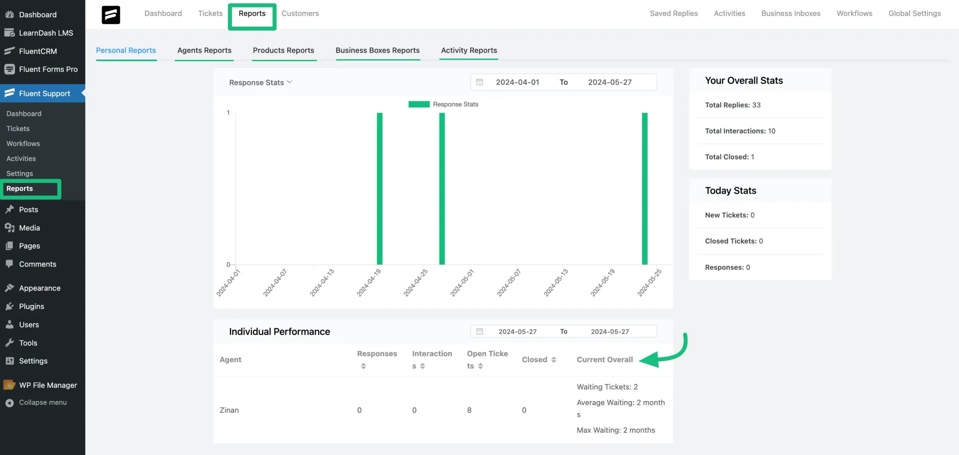The image size is (959, 455).
Task: Click the Total Interactions: 10 stat
Action: (740, 131)
